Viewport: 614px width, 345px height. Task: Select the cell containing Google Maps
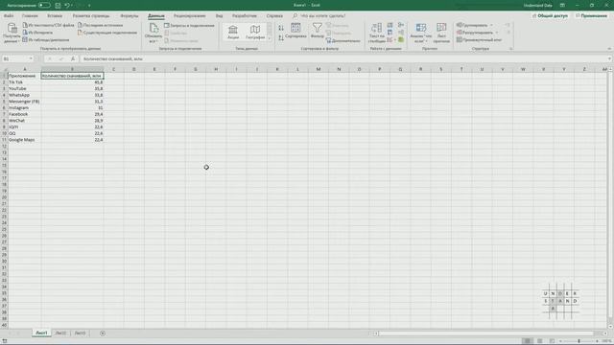(x=25, y=140)
